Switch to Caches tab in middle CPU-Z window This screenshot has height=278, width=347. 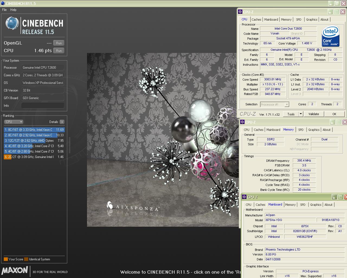click(258, 130)
